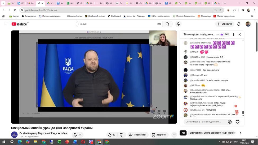258x145 pixels.
Task: Open YouTube guide hamburger menu
Action: [6, 24]
